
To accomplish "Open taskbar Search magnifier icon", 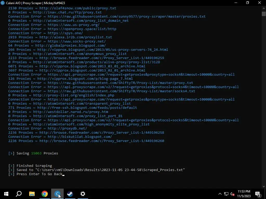I will (19, 194).
